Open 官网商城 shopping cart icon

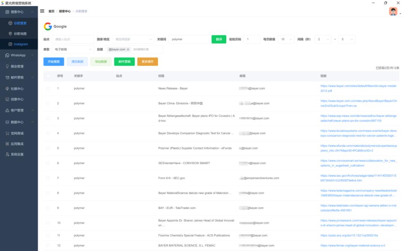point(7,133)
